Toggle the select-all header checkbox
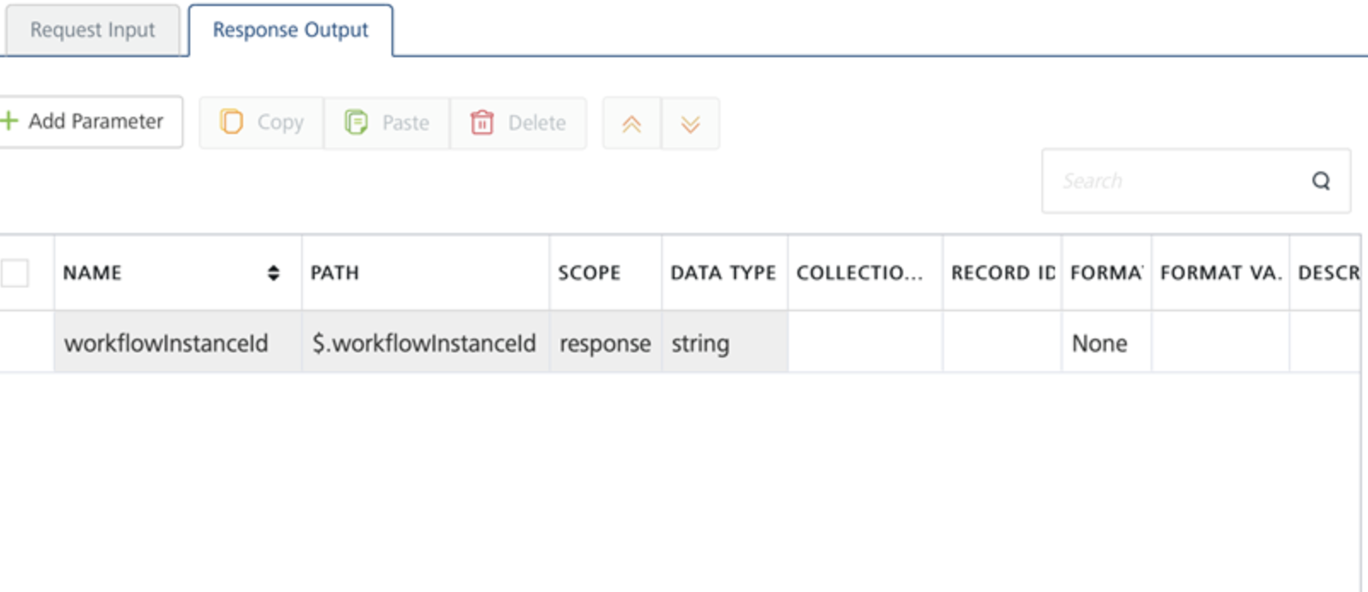The height and width of the screenshot is (592, 1368). pos(14,273)
